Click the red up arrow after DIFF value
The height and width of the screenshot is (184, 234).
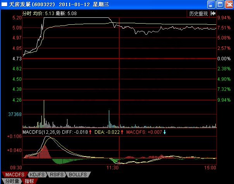coord(90,132)
